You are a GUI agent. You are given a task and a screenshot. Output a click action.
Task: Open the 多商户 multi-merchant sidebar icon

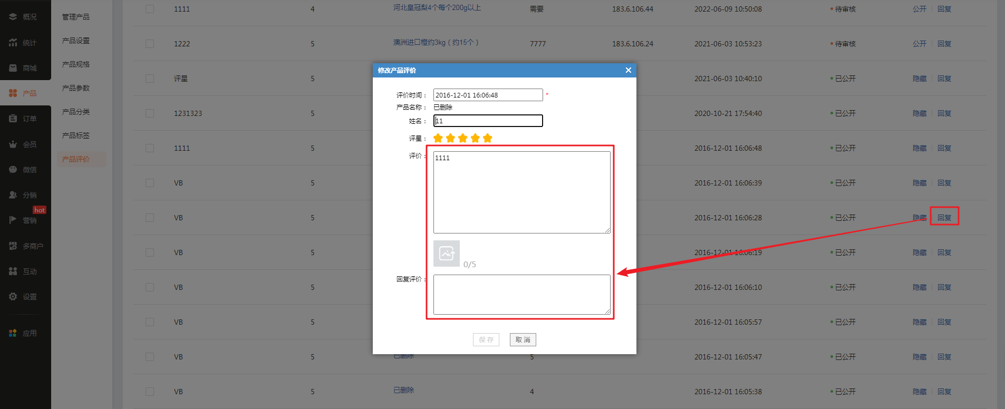pyautogui.click(x=13, y=246)
